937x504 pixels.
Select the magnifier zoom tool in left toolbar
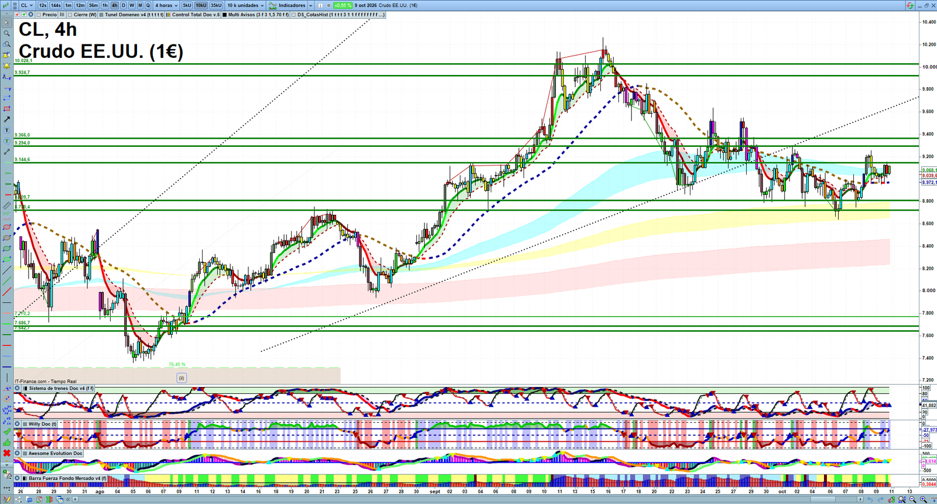[7, 33]
